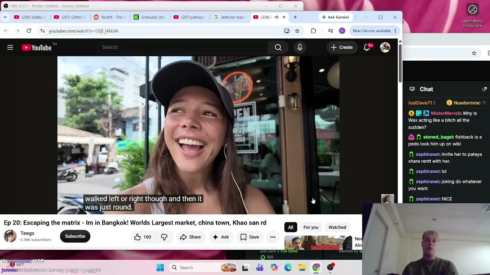Image resolution: width=490 pixels, height=275 pixels.
Task: Select the All filter chip
Action: (291, 227)
